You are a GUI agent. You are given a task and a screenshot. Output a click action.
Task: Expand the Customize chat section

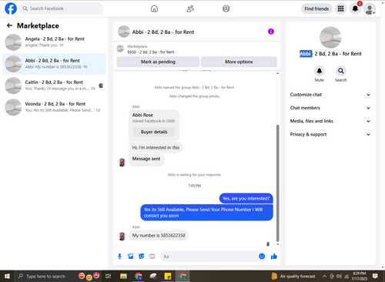[x=330, y=95]
